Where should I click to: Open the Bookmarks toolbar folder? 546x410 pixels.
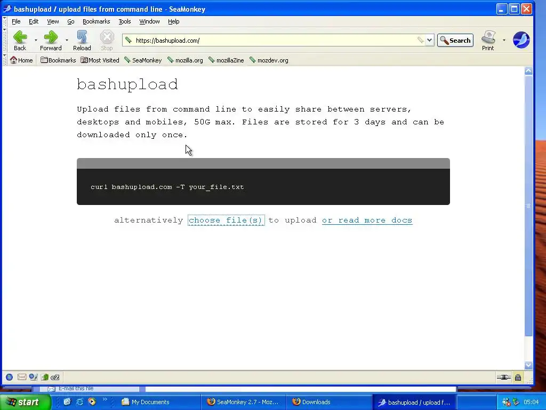[58, 60]
